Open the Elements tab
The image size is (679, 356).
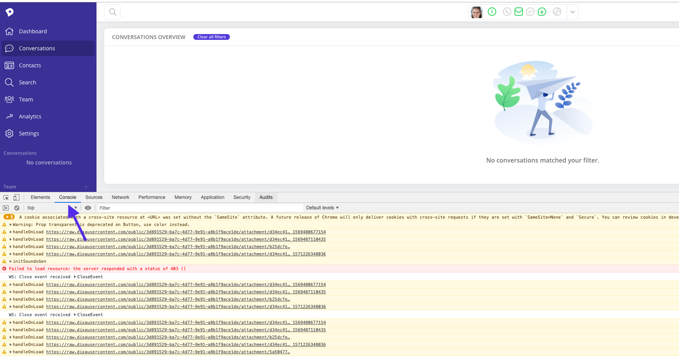coord(40,197)
